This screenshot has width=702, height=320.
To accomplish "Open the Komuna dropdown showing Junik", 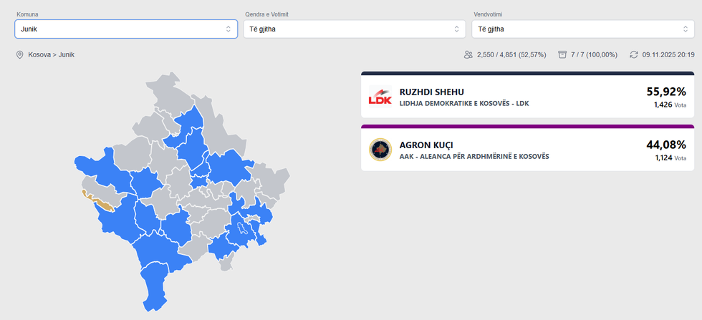I will [126, 29].
